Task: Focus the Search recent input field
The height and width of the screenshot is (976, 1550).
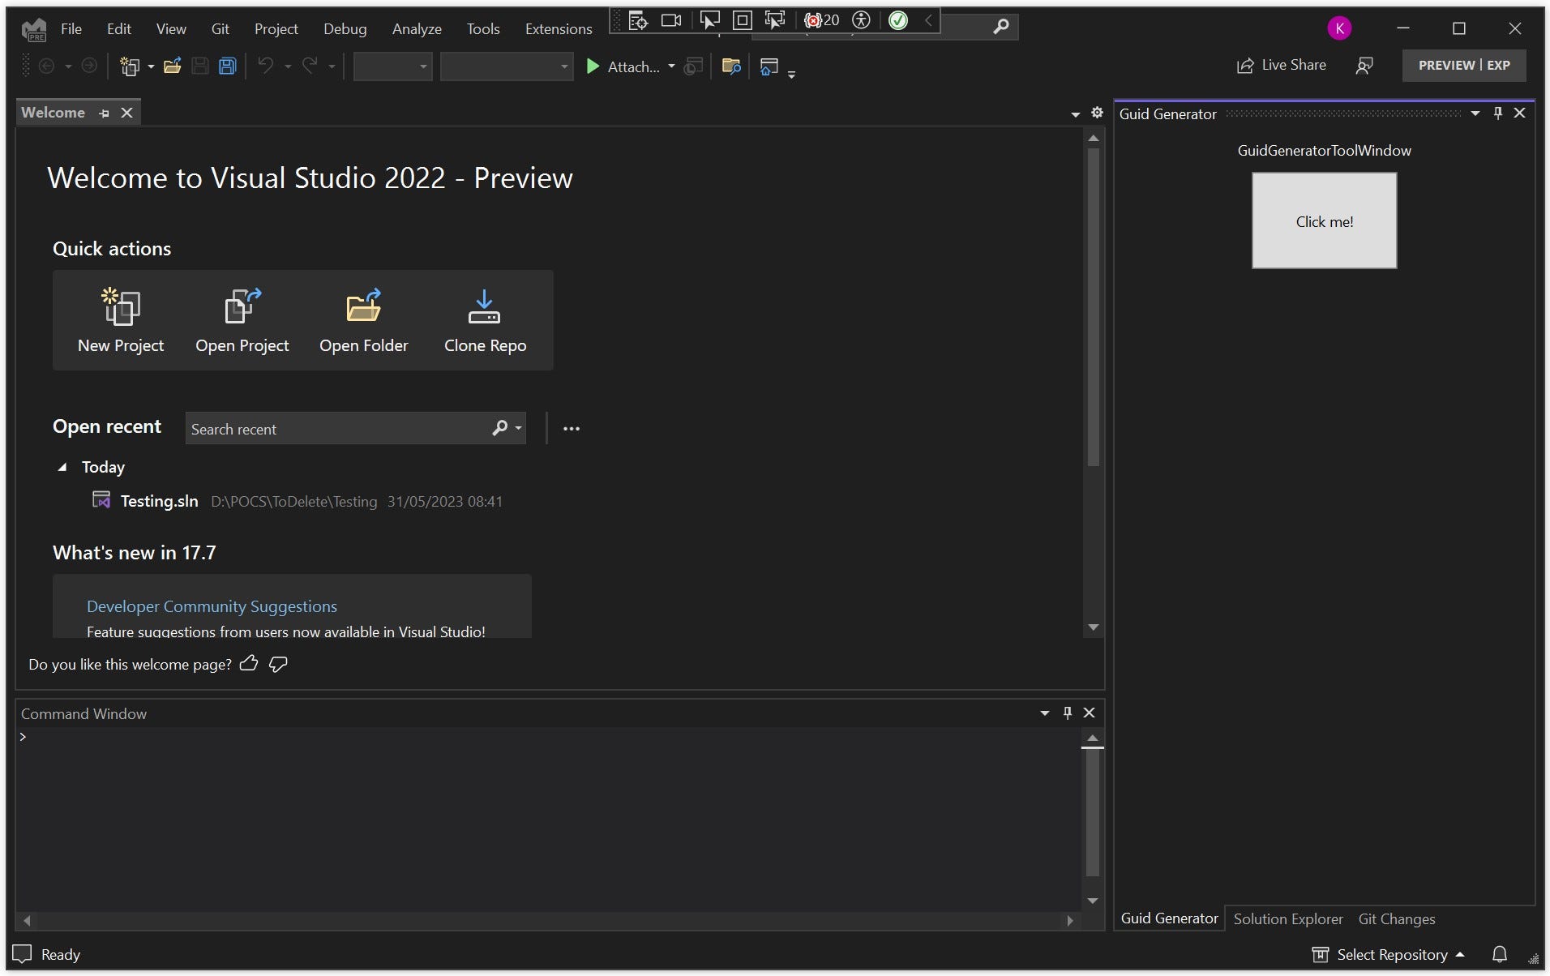Action: click(337, 428)
